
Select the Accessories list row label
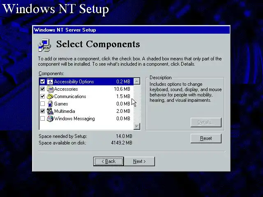[x=66, y=89]
